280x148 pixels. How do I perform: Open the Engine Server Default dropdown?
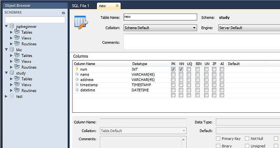(x=249, y=28)
